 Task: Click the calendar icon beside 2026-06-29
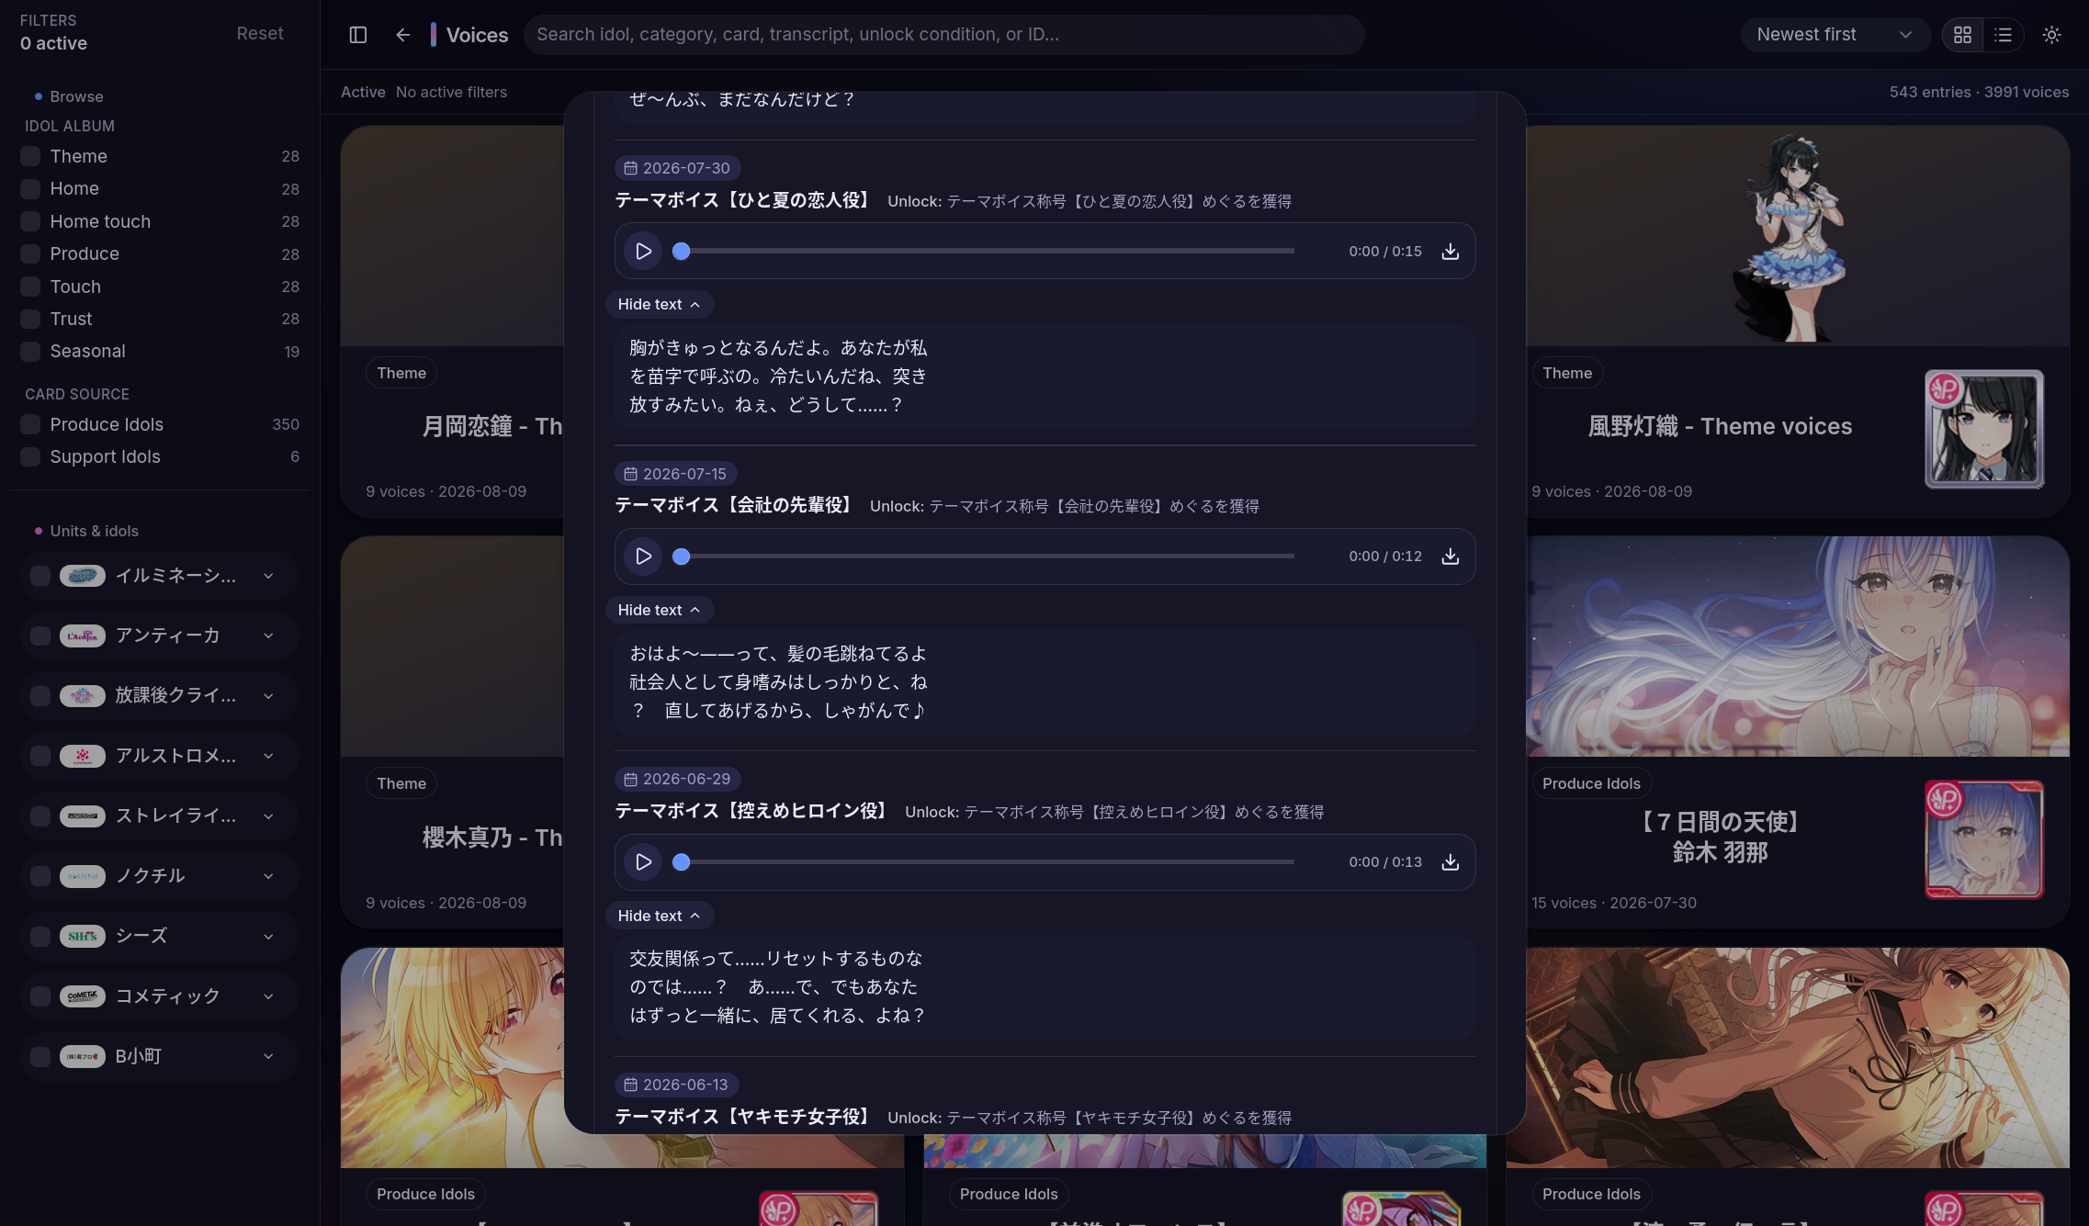(630, 779)
